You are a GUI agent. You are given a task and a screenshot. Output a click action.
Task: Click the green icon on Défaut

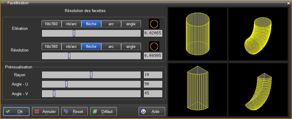pyautogui.click(x=95, y=111)
